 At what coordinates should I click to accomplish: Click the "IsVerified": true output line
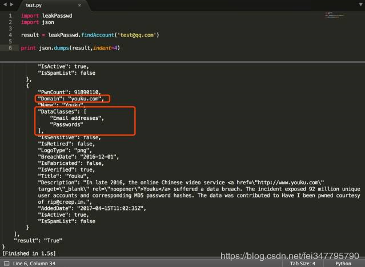[x=66, y=170]
